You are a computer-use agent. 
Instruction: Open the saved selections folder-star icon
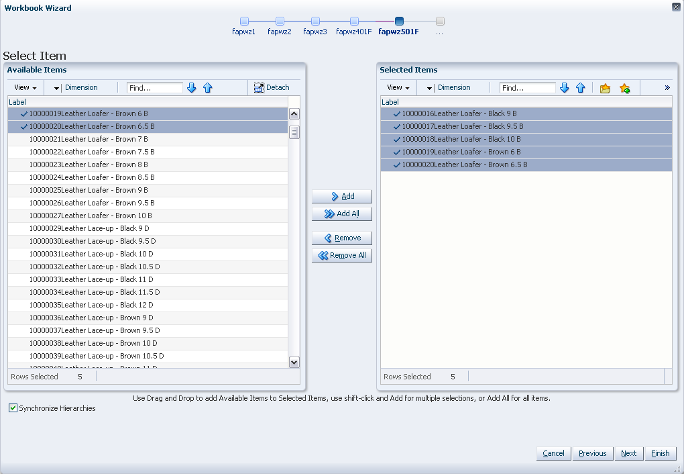[605, 88]
